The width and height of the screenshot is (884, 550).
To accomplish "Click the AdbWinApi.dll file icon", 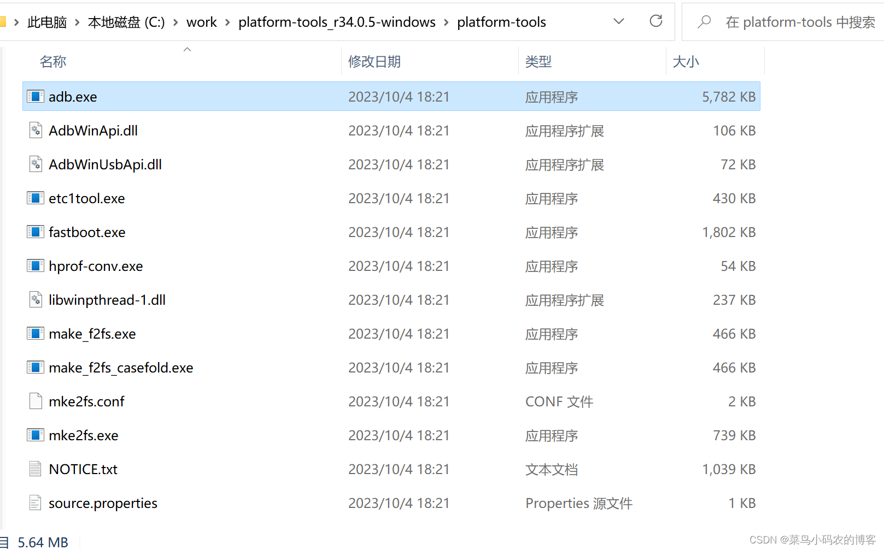I will coord(36,131).
